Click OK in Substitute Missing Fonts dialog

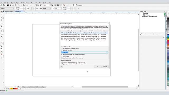click(98, 67)
